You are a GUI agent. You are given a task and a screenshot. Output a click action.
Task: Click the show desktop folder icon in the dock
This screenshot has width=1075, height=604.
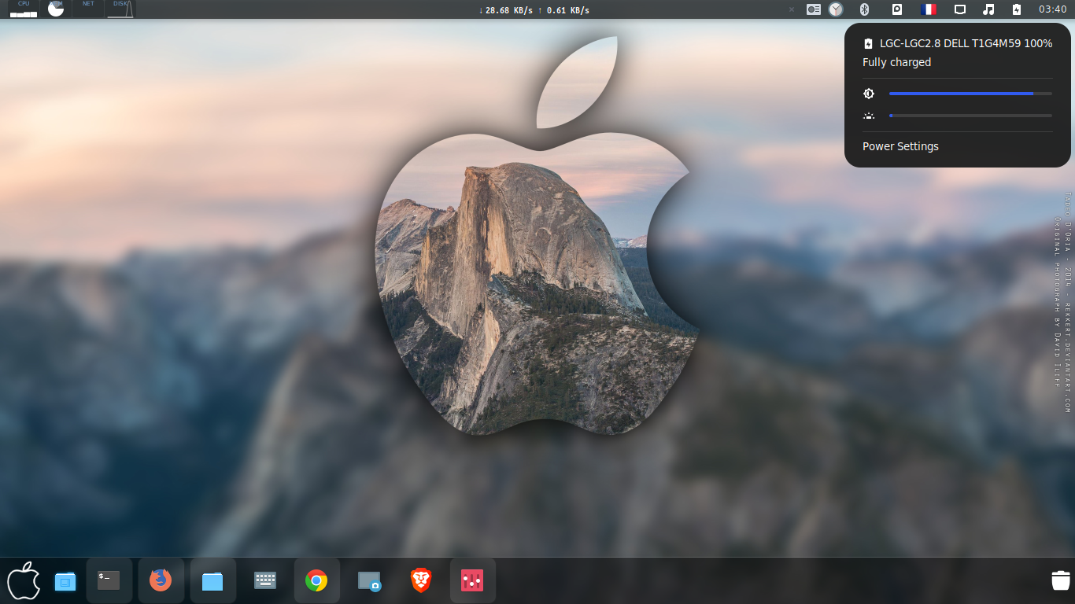65,582
